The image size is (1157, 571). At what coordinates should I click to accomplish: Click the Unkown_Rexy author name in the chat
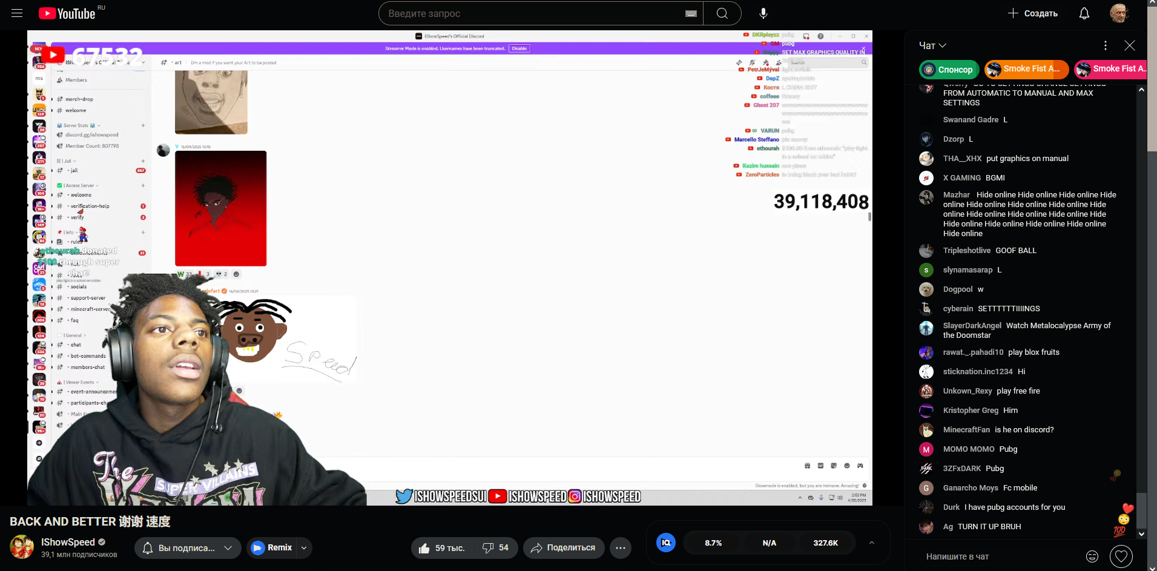coord(967,391)
